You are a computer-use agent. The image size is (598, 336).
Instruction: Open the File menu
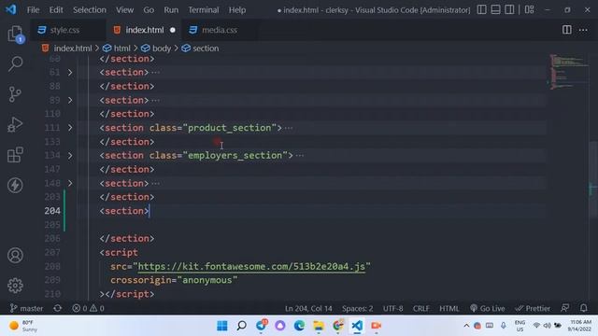point(33,10)
